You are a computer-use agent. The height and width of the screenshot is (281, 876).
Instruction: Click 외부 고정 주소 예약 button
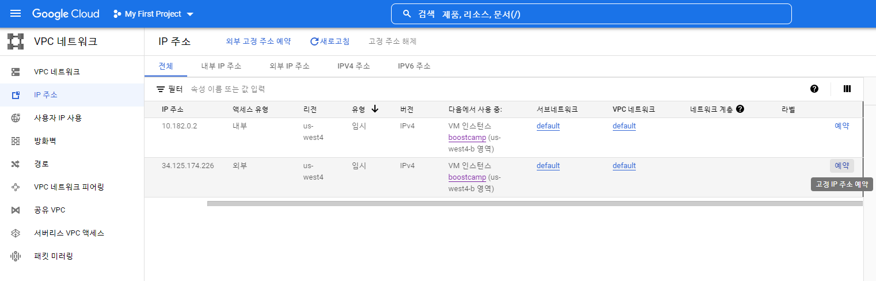pyautogui.click(x=258, y=41)
